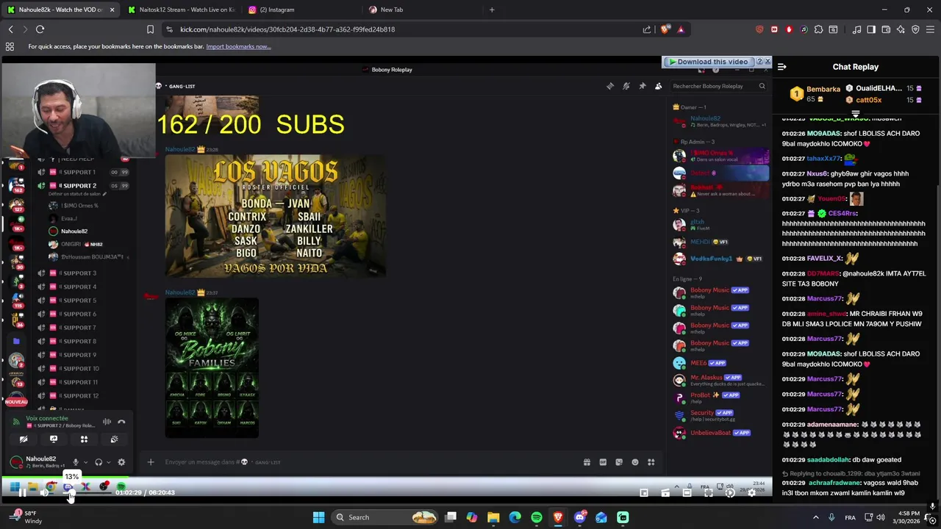This screenshot has width=941, height=529.
Task: Click OualidELHA in the chat leaderboard
Action: tap(879, 88)
